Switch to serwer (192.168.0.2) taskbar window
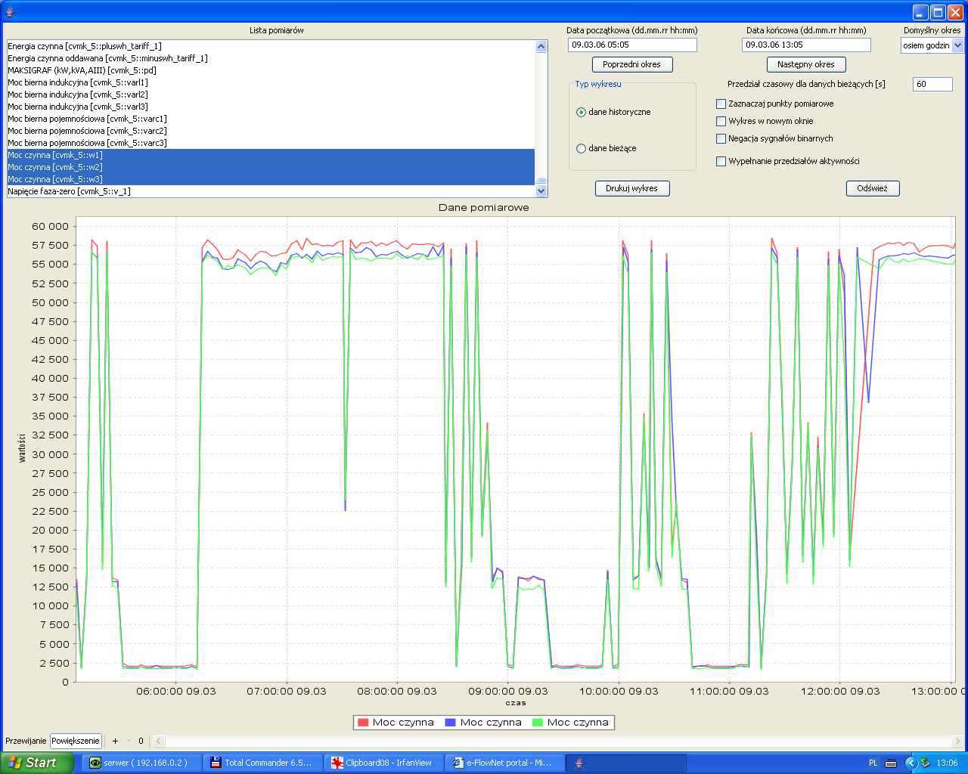The image size is (968, 774). click(x=143, y=763)
